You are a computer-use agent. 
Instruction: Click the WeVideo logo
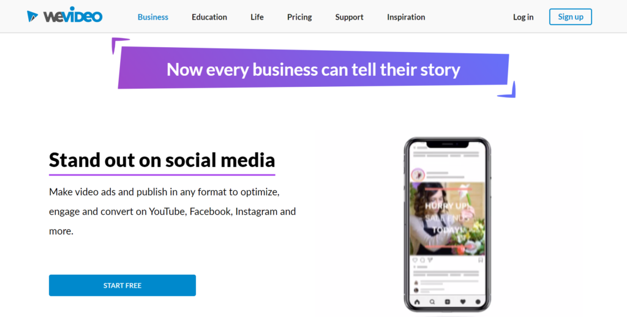(x=64, y=17)
